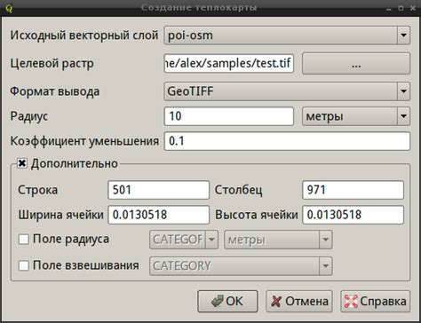
Task: Click the 'Формат вывода' label
Action: point(55,91)
